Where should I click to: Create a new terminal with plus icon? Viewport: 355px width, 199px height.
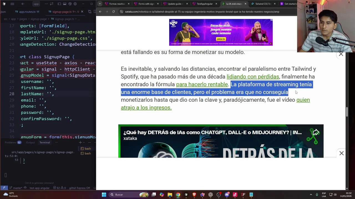[80, 143]
